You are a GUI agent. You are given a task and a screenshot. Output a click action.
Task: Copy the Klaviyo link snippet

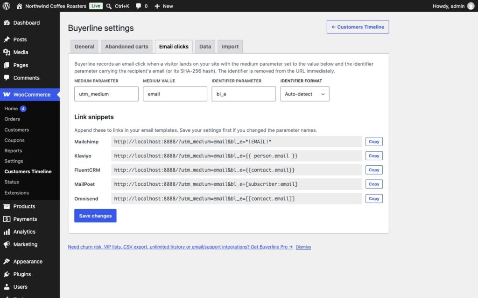coord(374,156)
